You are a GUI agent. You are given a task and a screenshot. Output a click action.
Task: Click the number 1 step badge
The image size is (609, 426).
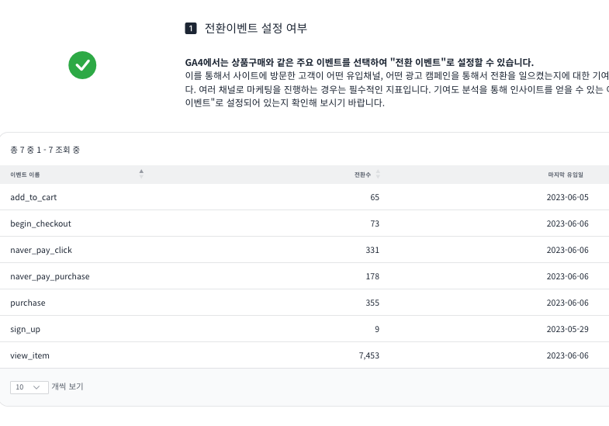[x=190, y=29]
